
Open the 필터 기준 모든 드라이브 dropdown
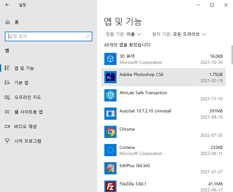pyautogui.click(x=179, y=34)
